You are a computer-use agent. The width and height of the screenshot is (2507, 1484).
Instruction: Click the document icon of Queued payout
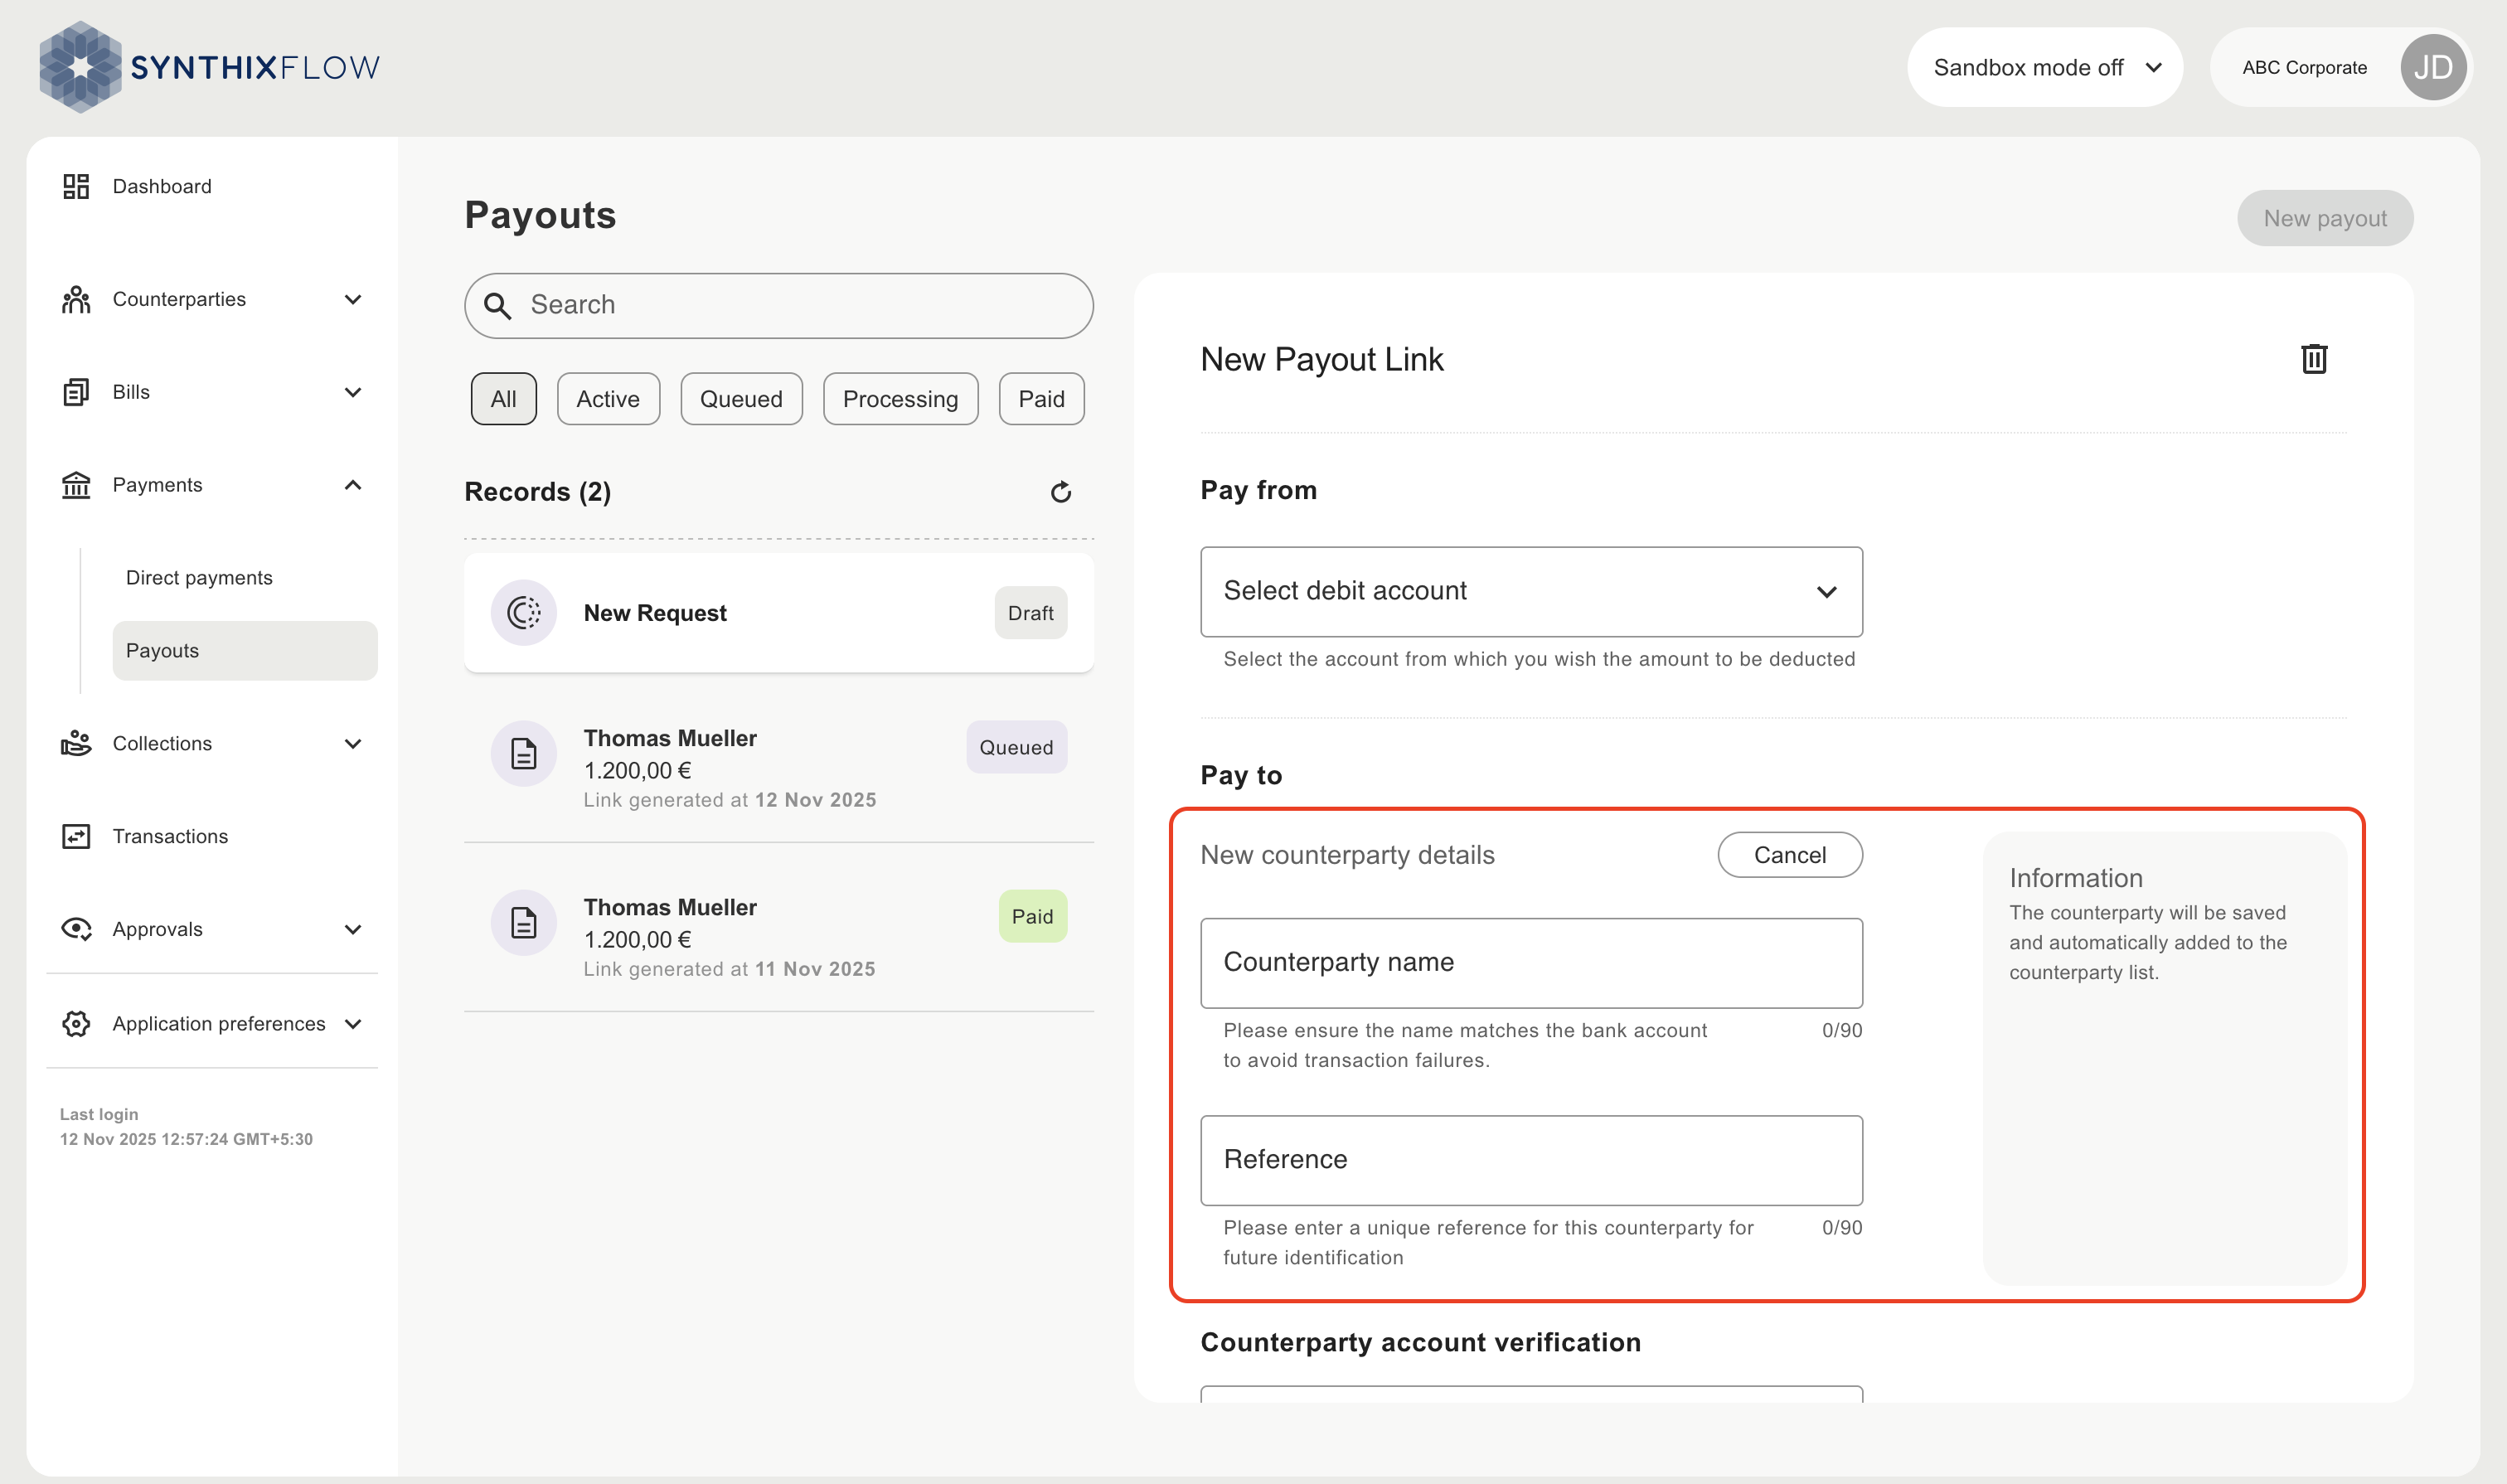(524, 753)
